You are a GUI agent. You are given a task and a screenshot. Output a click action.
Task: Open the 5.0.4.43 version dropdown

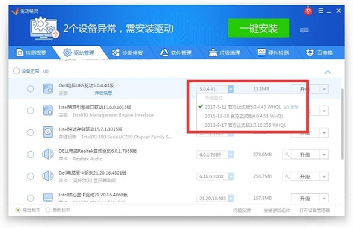click(231, 89)
